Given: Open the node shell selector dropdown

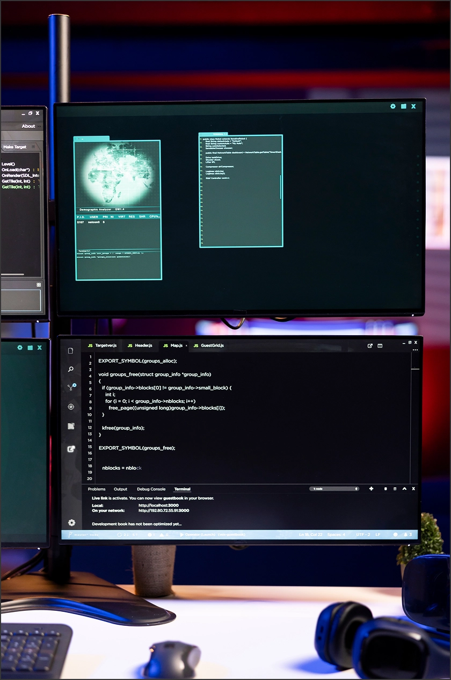Looking at the screenshot, I should tap(334, 489).
